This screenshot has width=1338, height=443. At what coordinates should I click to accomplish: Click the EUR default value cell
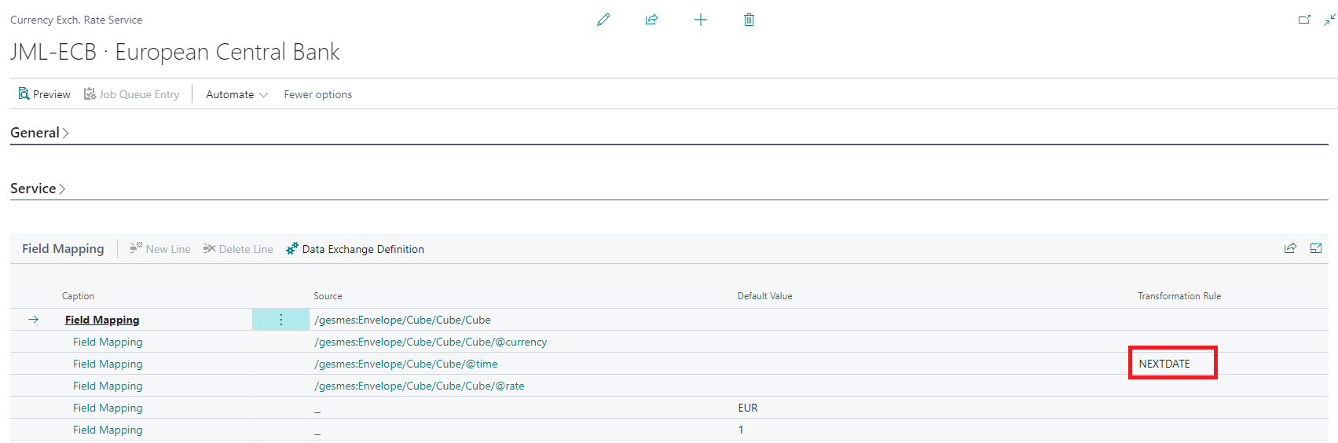coord(748,408)
